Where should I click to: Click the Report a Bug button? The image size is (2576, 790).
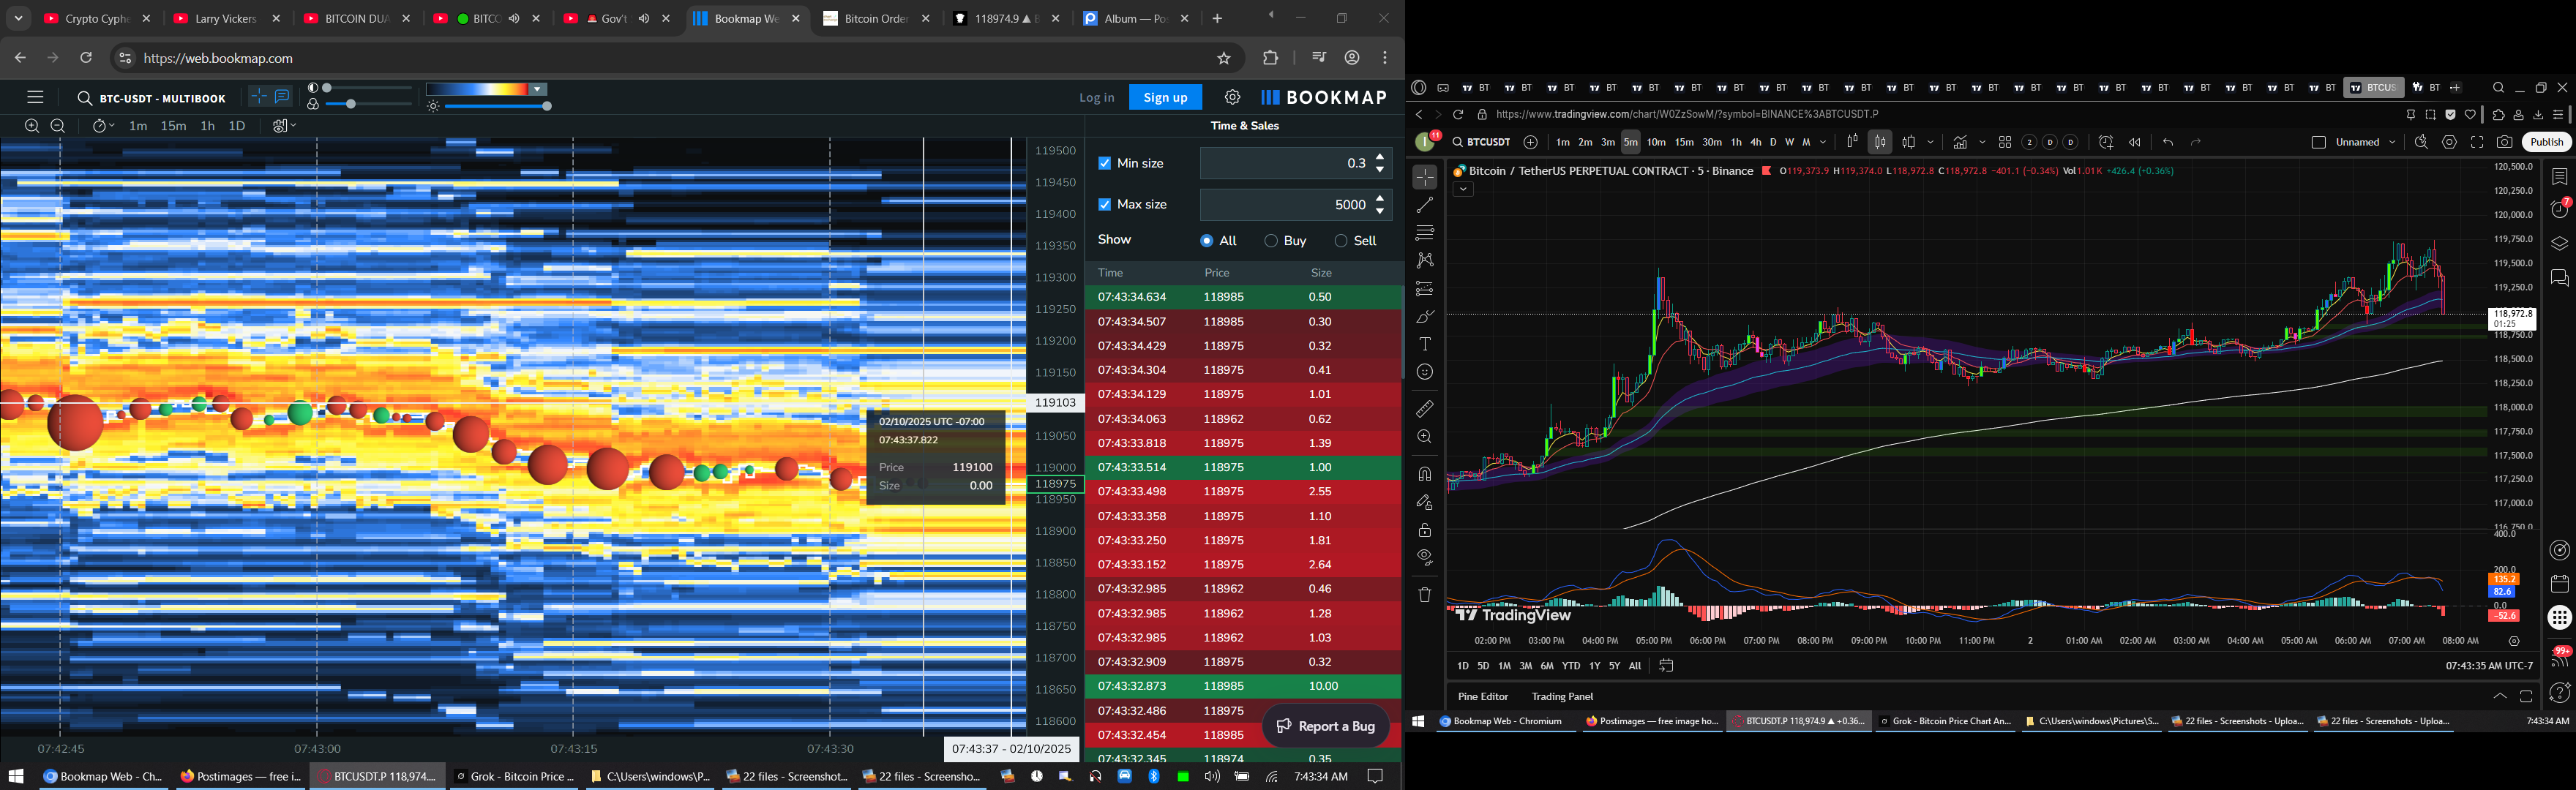pyautogui.click(x=1326, y=726)
